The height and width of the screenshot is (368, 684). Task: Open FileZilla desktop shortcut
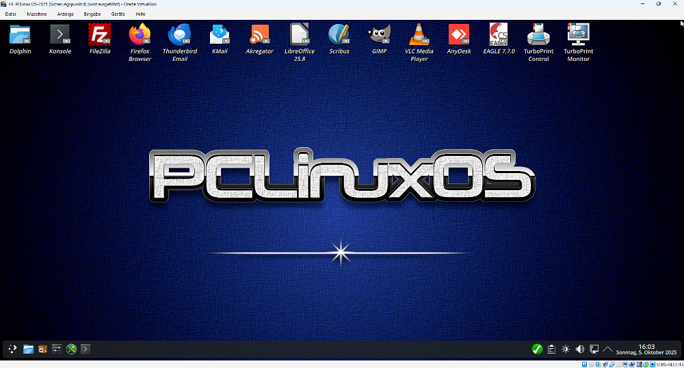pyautogui.click(x=100, y=34)
